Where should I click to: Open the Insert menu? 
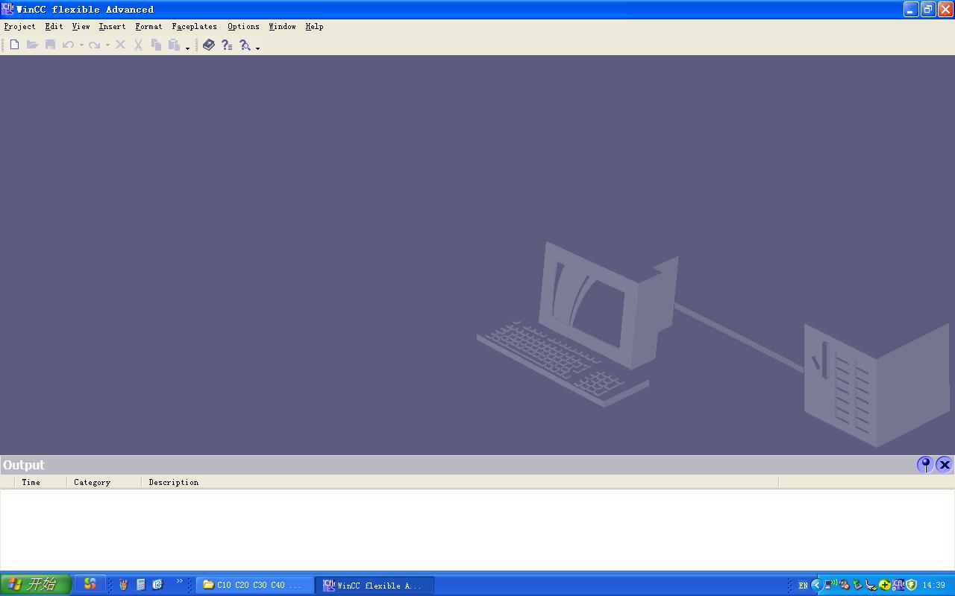(112, 26)
